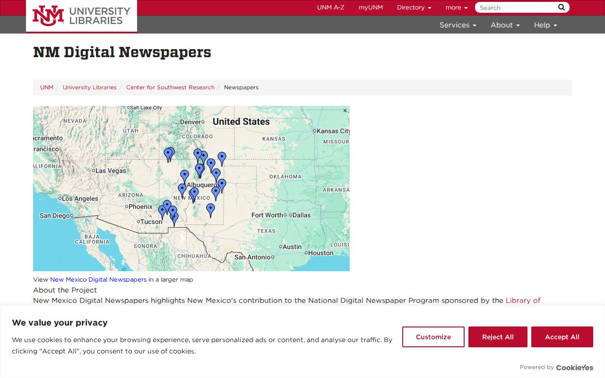The width and height of the screenshot is (605, 378).
Task: Open the About menu
Action: tap(505, 25)
